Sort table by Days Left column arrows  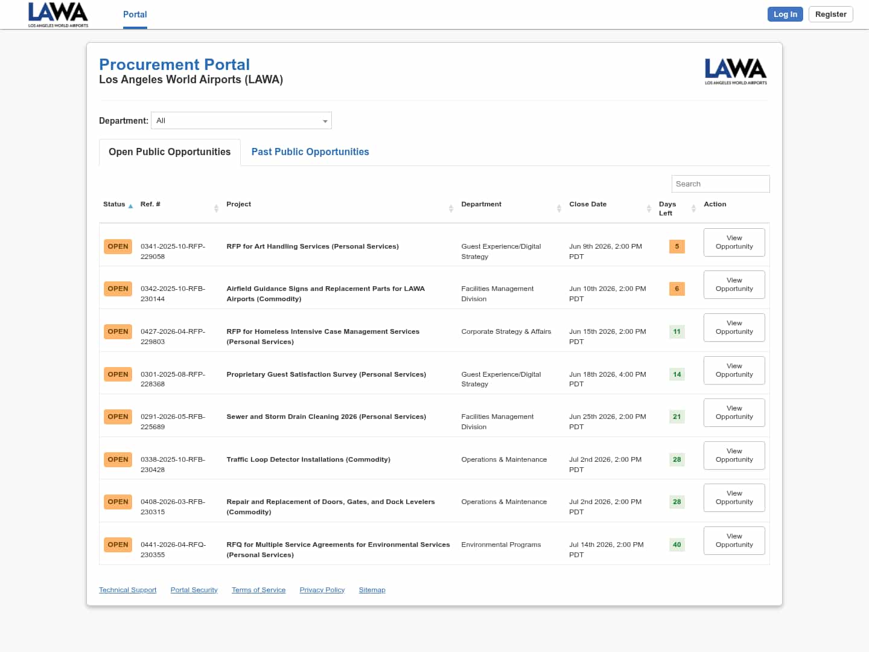693,208
